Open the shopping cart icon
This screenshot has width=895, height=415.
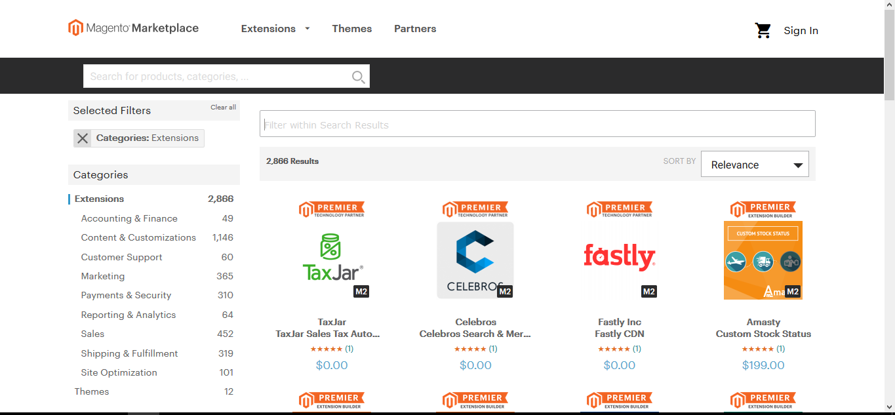[x=763, y=30]
